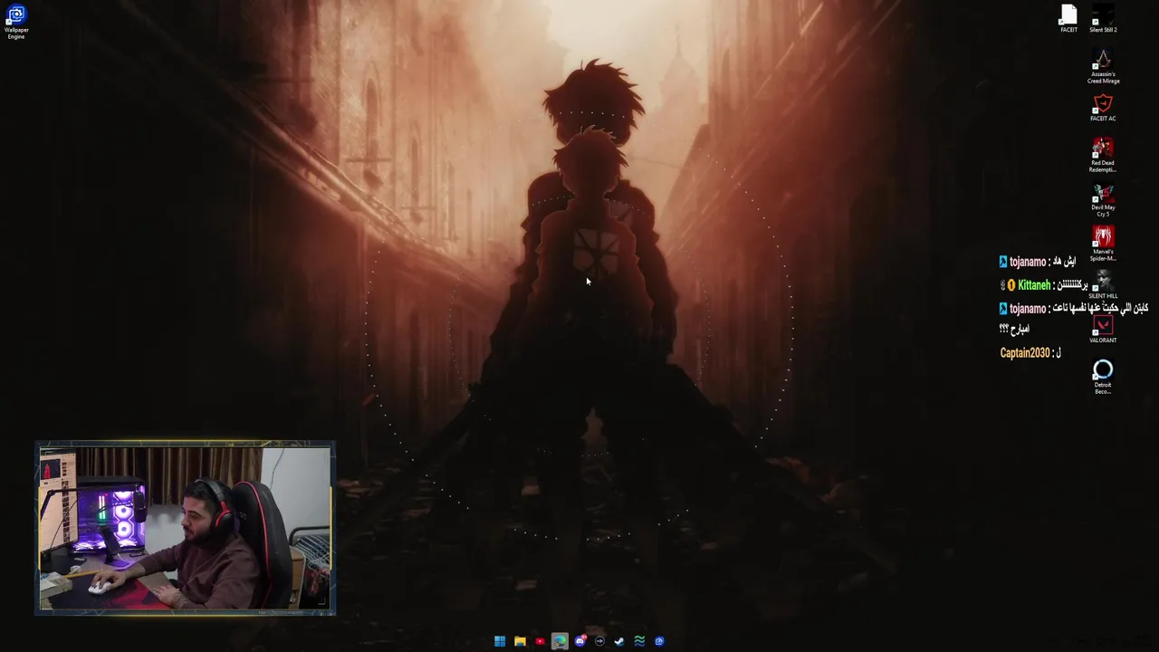The width and height of the screenshot is (1159, 652).
Task: Launch the Red Dead Redemption shortcut
Action: coord(1103,155)
